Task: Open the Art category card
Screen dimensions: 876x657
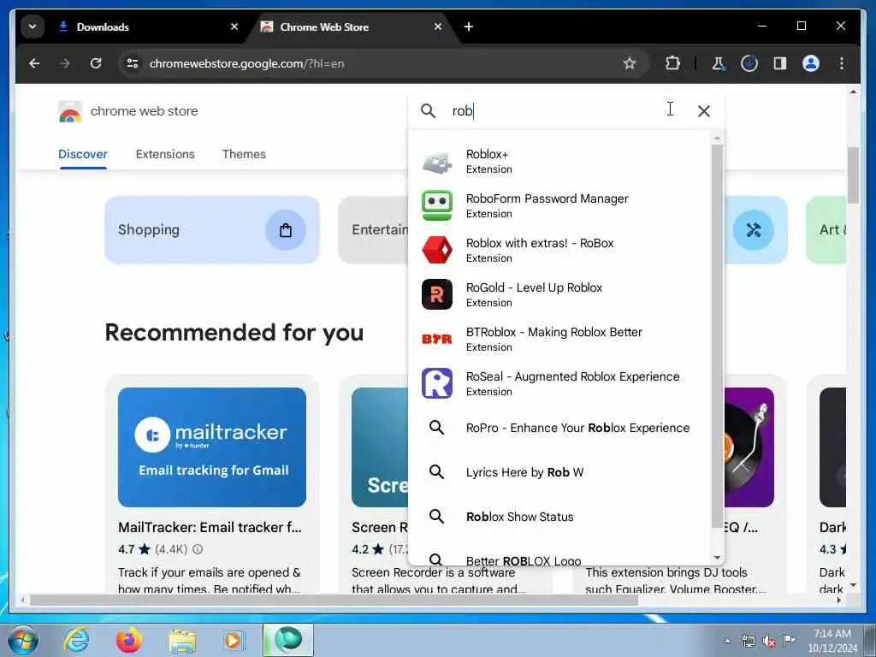Action: point(826,229)
